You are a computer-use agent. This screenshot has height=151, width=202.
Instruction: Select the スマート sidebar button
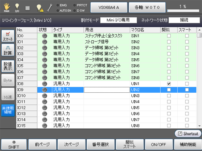(x=8, y=36)
